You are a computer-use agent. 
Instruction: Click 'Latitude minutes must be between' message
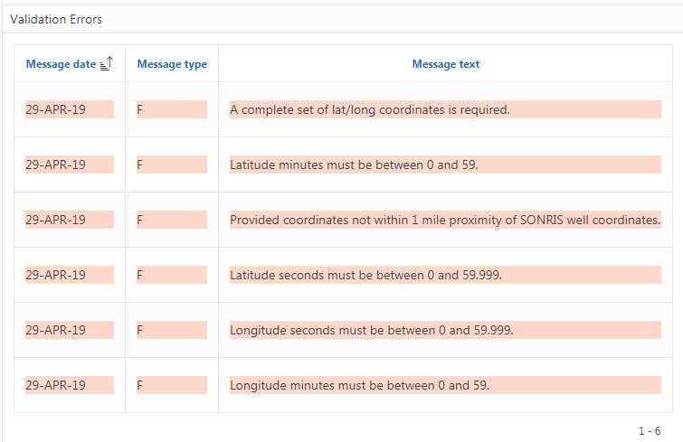[x=354, y=165]
